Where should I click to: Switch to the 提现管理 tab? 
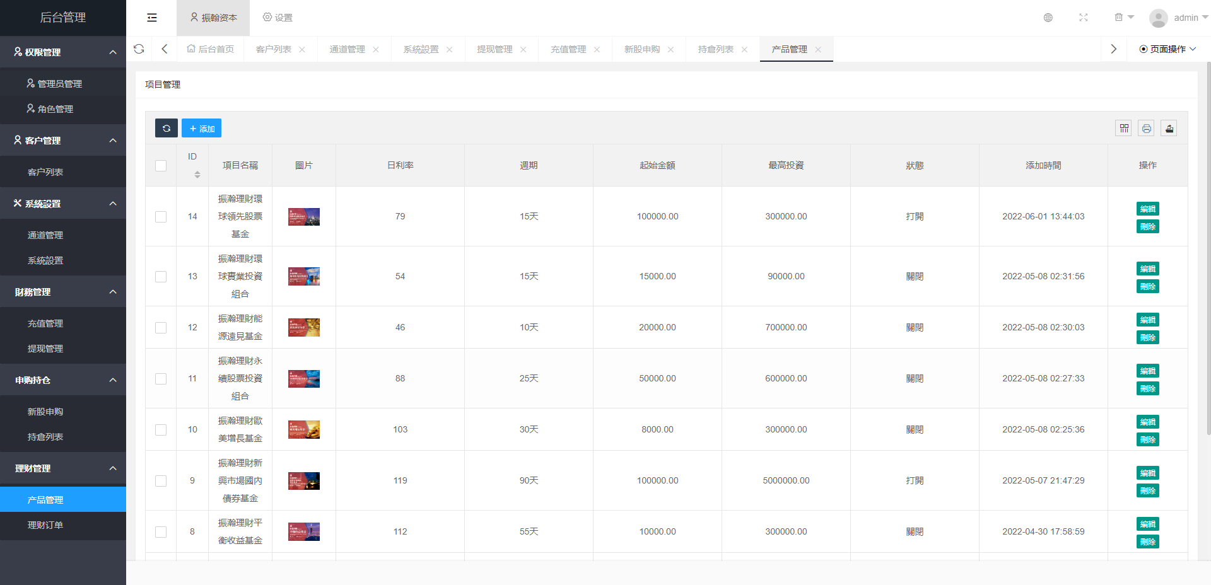click(494, 49)
